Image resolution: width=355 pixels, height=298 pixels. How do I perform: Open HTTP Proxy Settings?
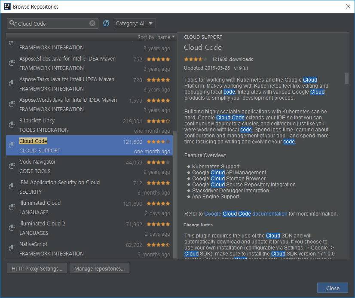(x=37, y=268)
